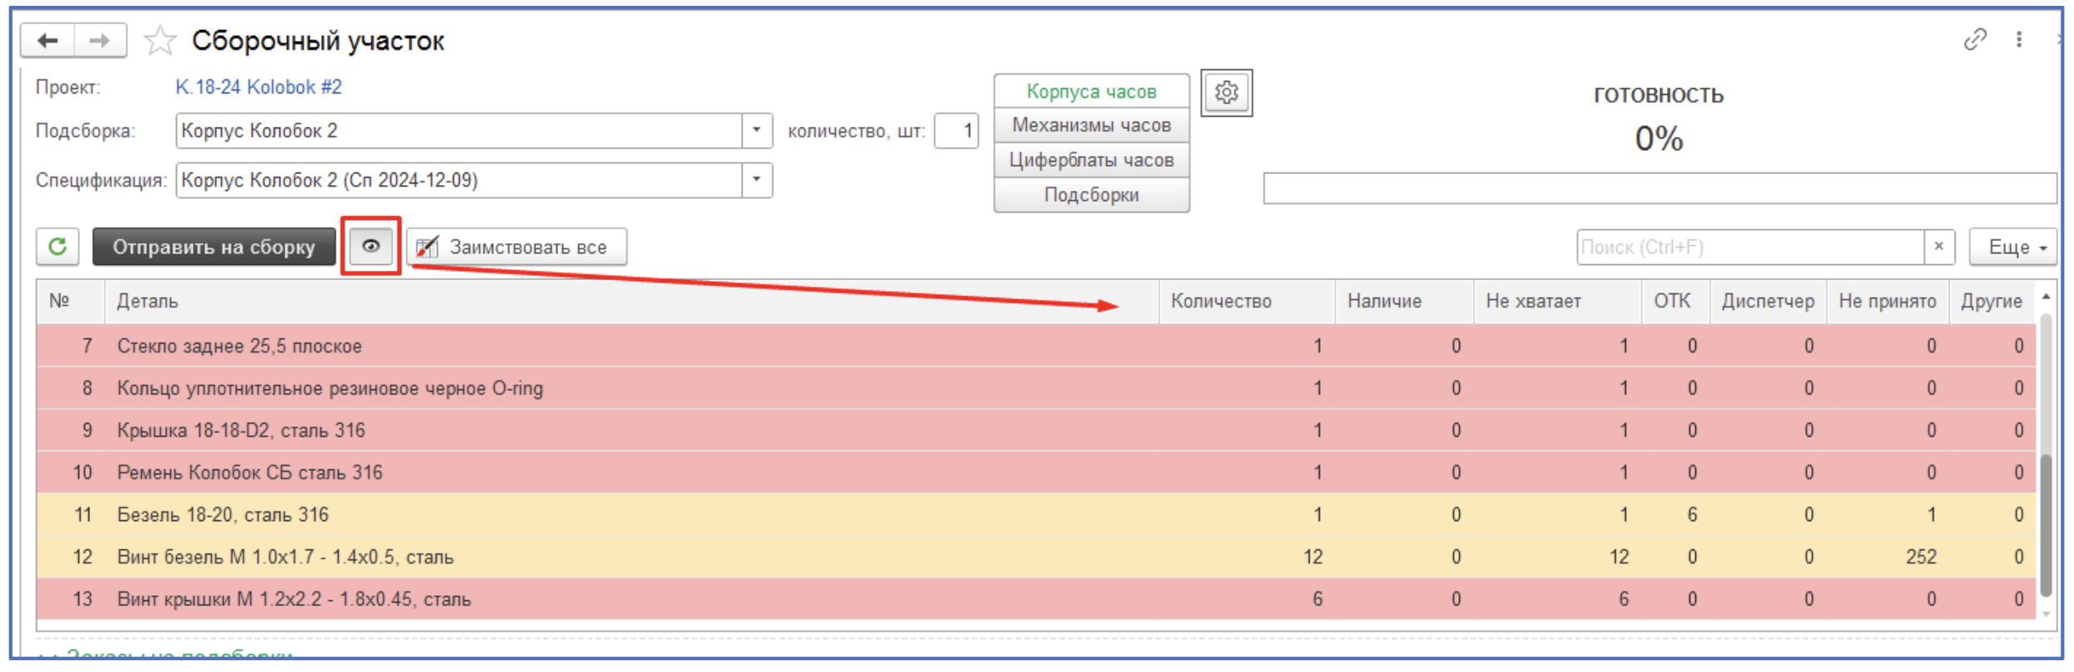Open the Еще dropdown menu
The image size is (2074, 672).
2014,247
